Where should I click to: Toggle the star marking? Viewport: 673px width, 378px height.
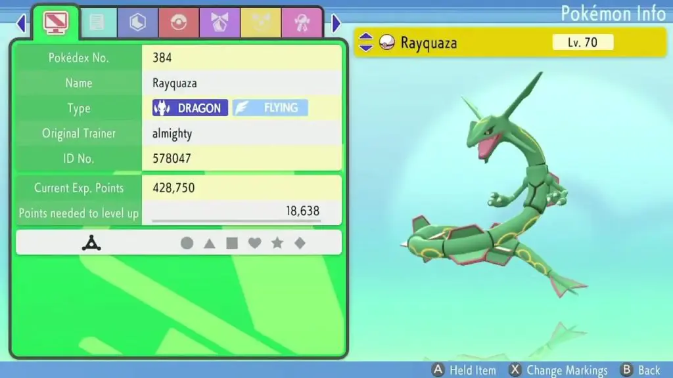tap(277, 243)
